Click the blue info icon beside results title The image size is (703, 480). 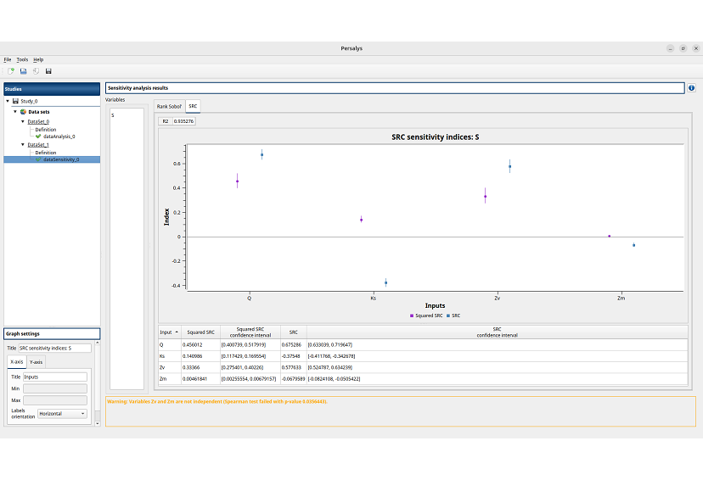[691, 87]
